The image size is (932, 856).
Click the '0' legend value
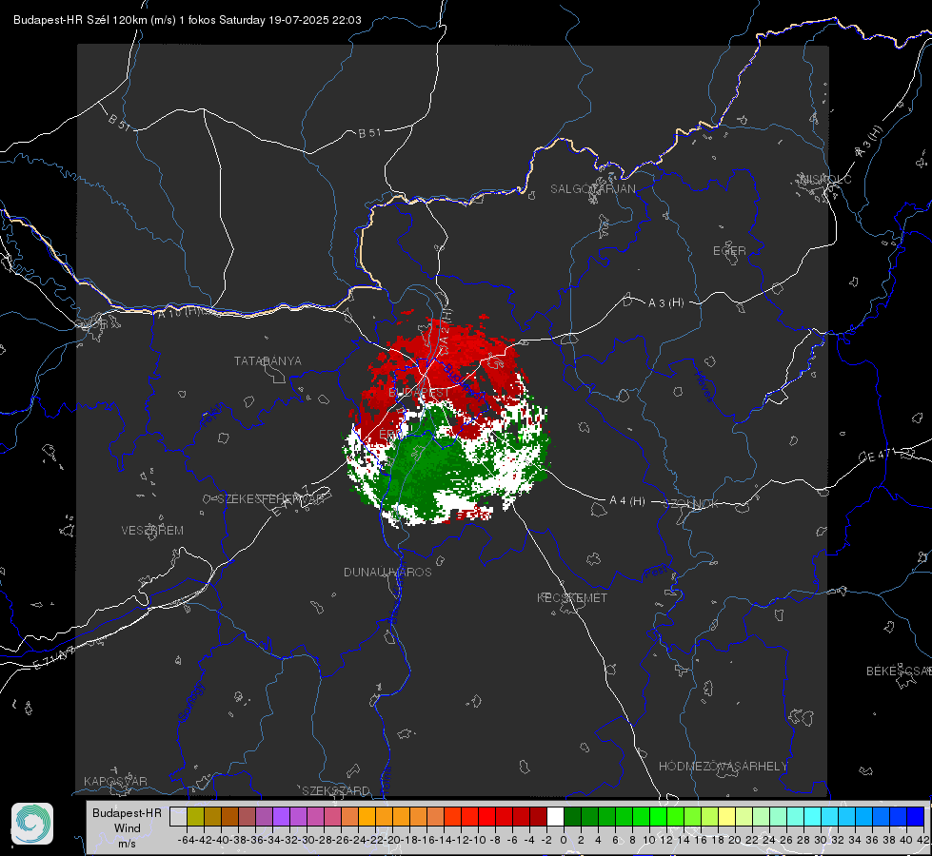[x=564, y=840]
